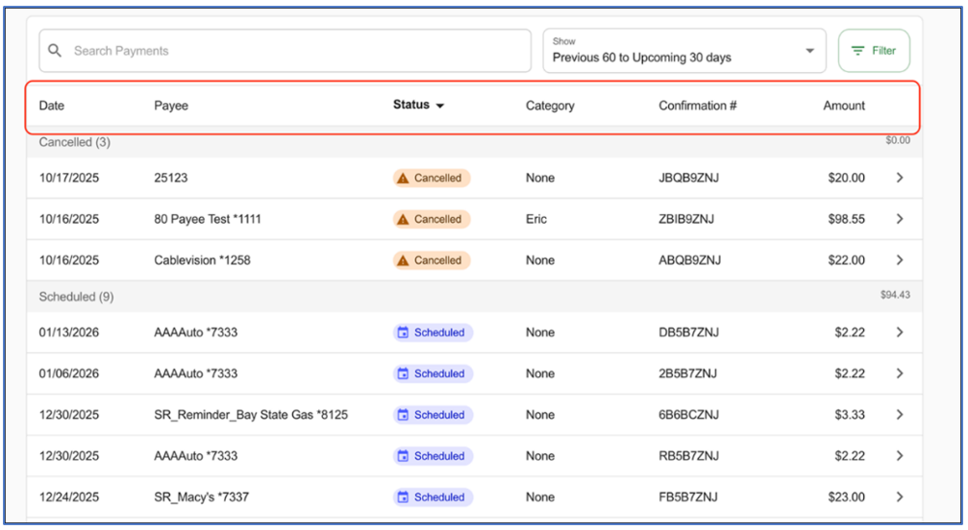This screenshot has width=968, height=530.
Task: Click Cancelled status badge for 25123
Action: point(431,178)
